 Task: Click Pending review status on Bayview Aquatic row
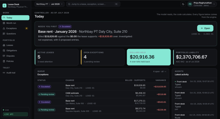(46, 110)
